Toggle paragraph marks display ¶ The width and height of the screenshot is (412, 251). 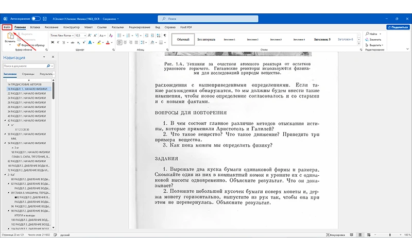pos(165,35)
